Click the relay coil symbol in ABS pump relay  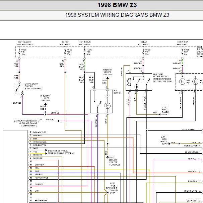pos(129,82)
